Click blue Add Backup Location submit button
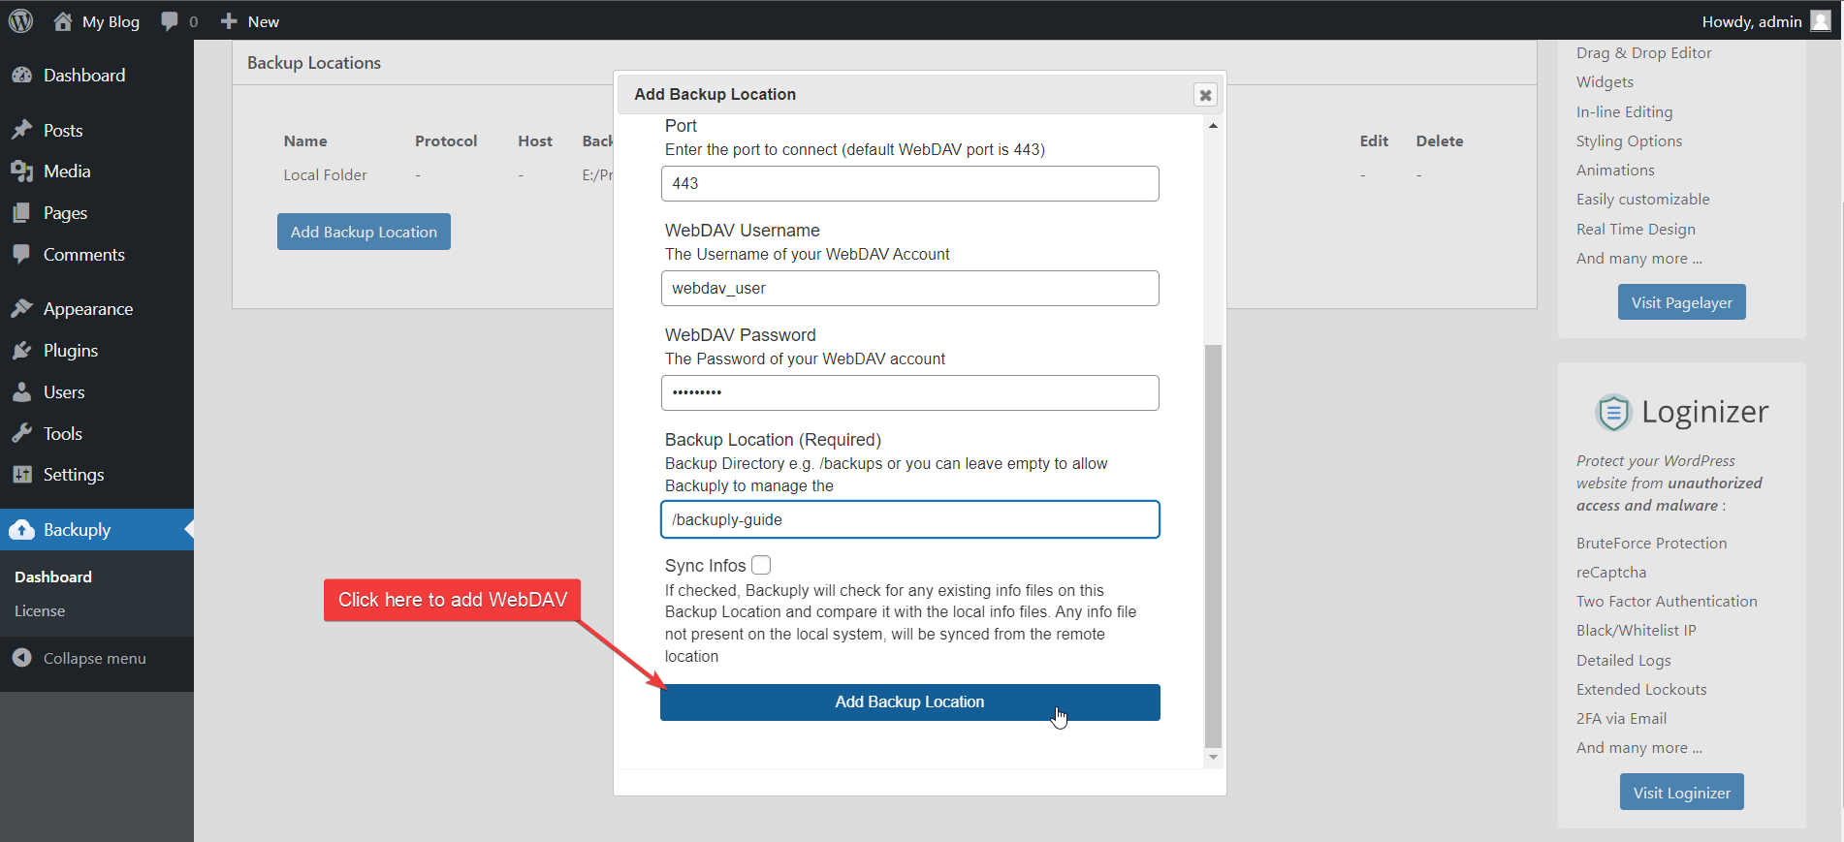Viewport: 1844px width, 842px height. tap(909, 702)
